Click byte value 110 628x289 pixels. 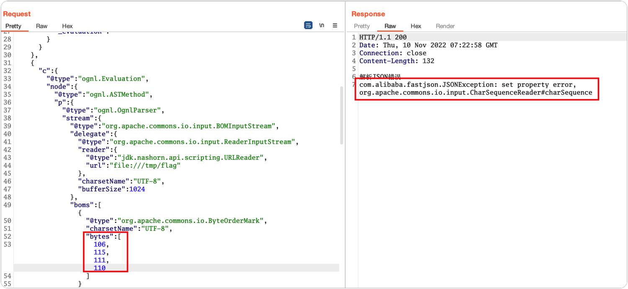[100, 268]
